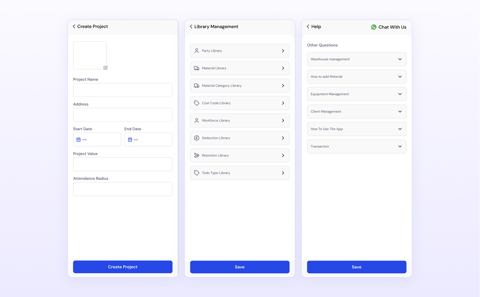Expand the How To Use The App question
480x297 pixels.
[400, 129]
